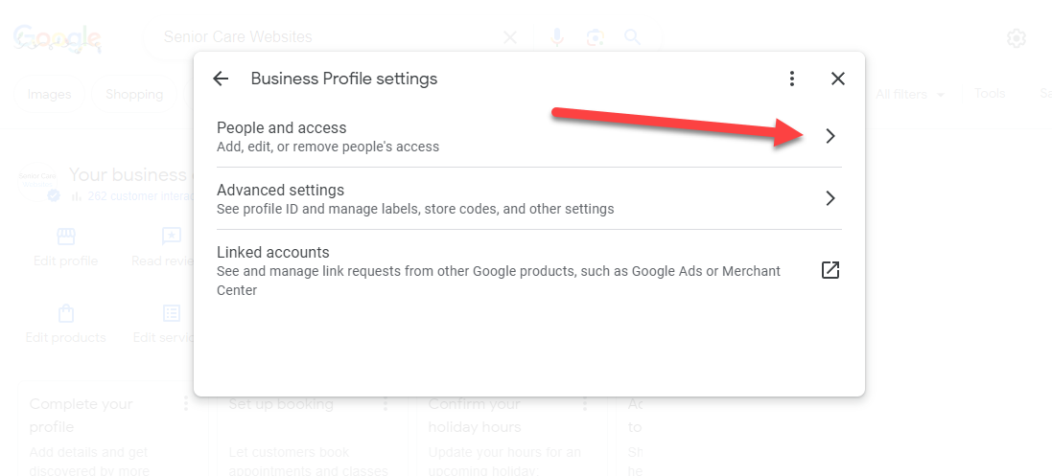Expand Advanced settings chevron
1052x476 pixels.
point(830,198)
